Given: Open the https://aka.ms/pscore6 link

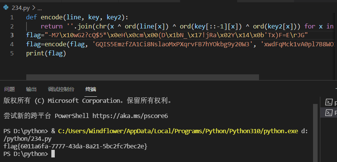Looking at the screenshot, I should click(130, 116).
